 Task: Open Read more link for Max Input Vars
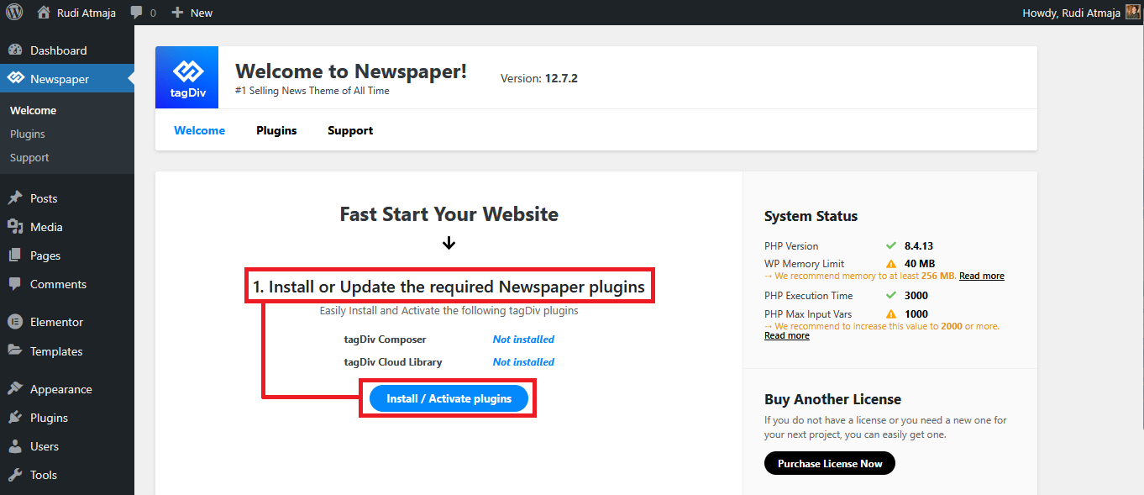pos(786,335)
